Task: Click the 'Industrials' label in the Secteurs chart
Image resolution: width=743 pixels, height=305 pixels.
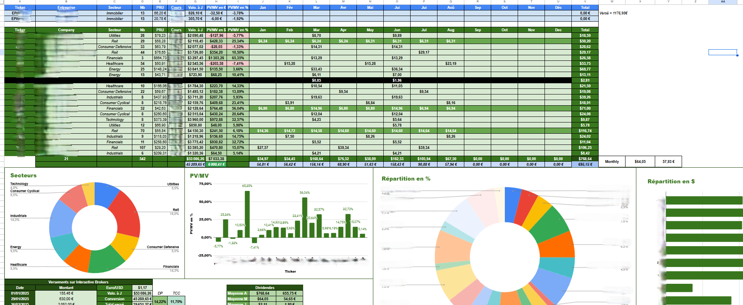Action: click(x=18, y=216)
